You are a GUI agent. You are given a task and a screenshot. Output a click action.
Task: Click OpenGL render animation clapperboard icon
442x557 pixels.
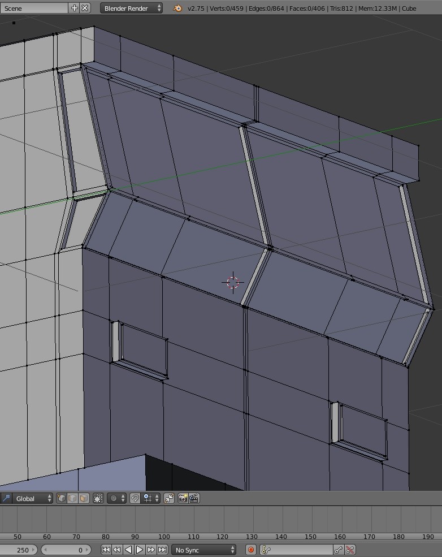194,498
